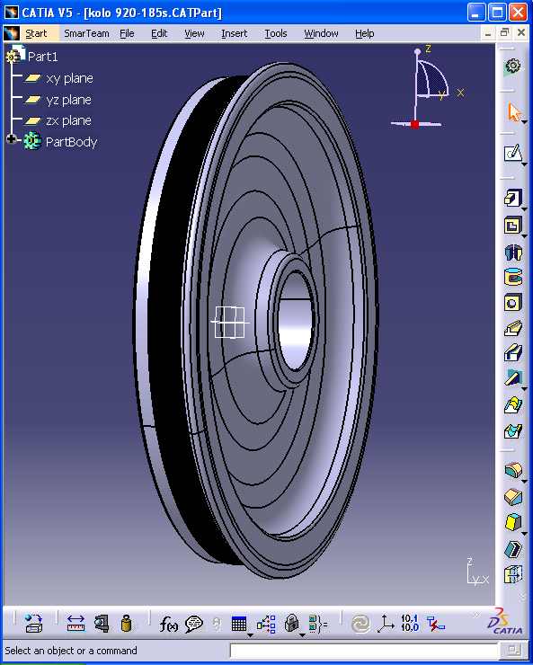Select the Slot tool
The height and width of the screenshot is (665, 533).
512,353
